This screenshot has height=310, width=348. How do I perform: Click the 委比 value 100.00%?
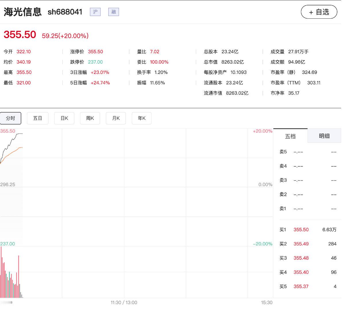click(x=159, y=62)
